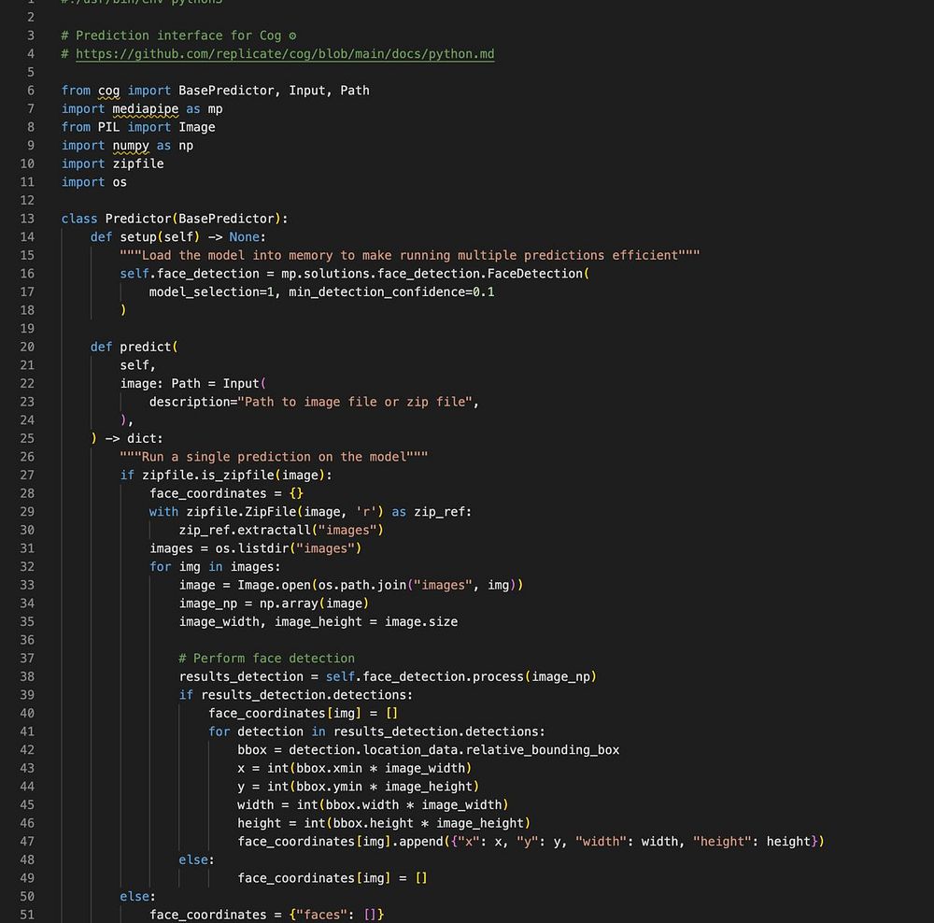Click 'model_selection=1, min_detection_confidence=0.1' line
The image size is (934, 923).
click(321, 292)
